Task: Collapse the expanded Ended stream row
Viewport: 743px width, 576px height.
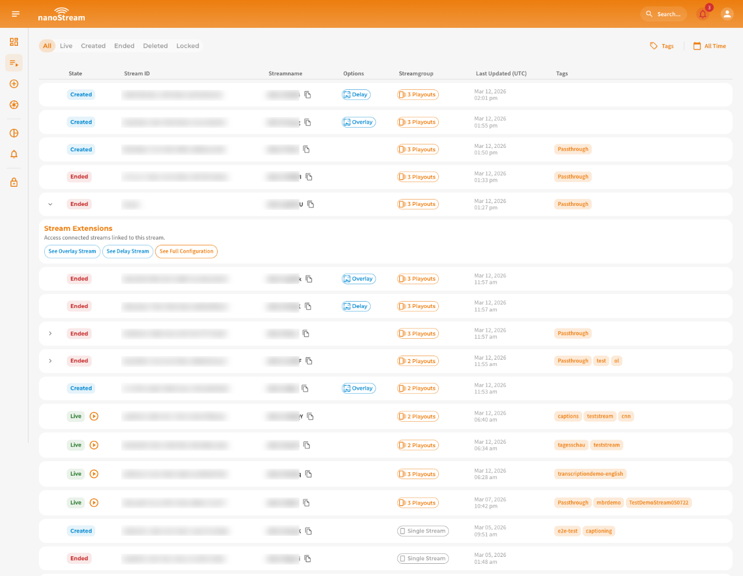Action: pos(50,204)
